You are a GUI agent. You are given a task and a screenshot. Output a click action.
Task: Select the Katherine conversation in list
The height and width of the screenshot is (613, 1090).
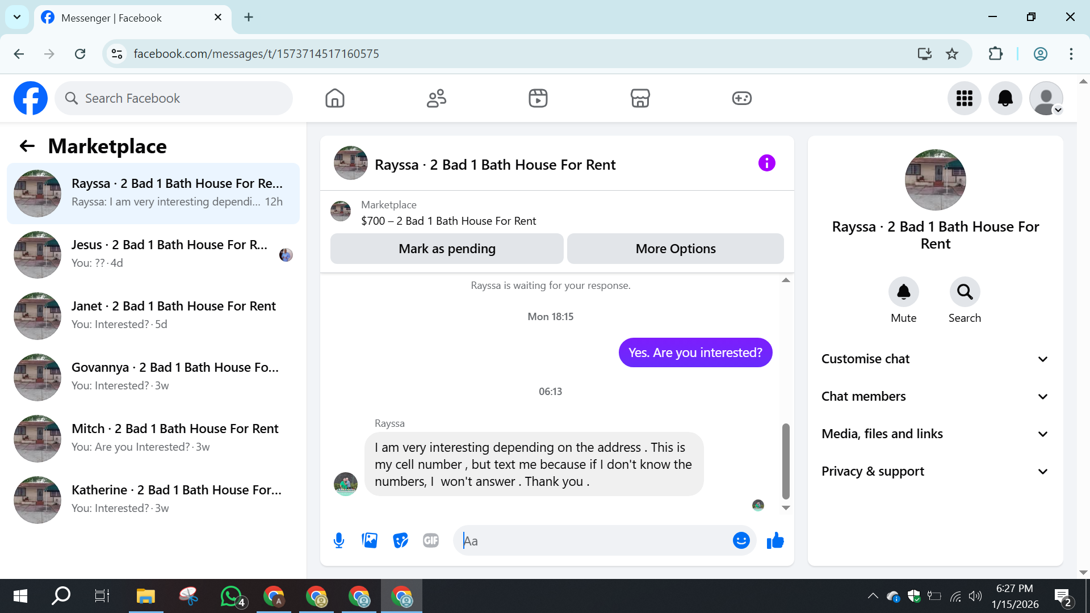tap(153, 499)
